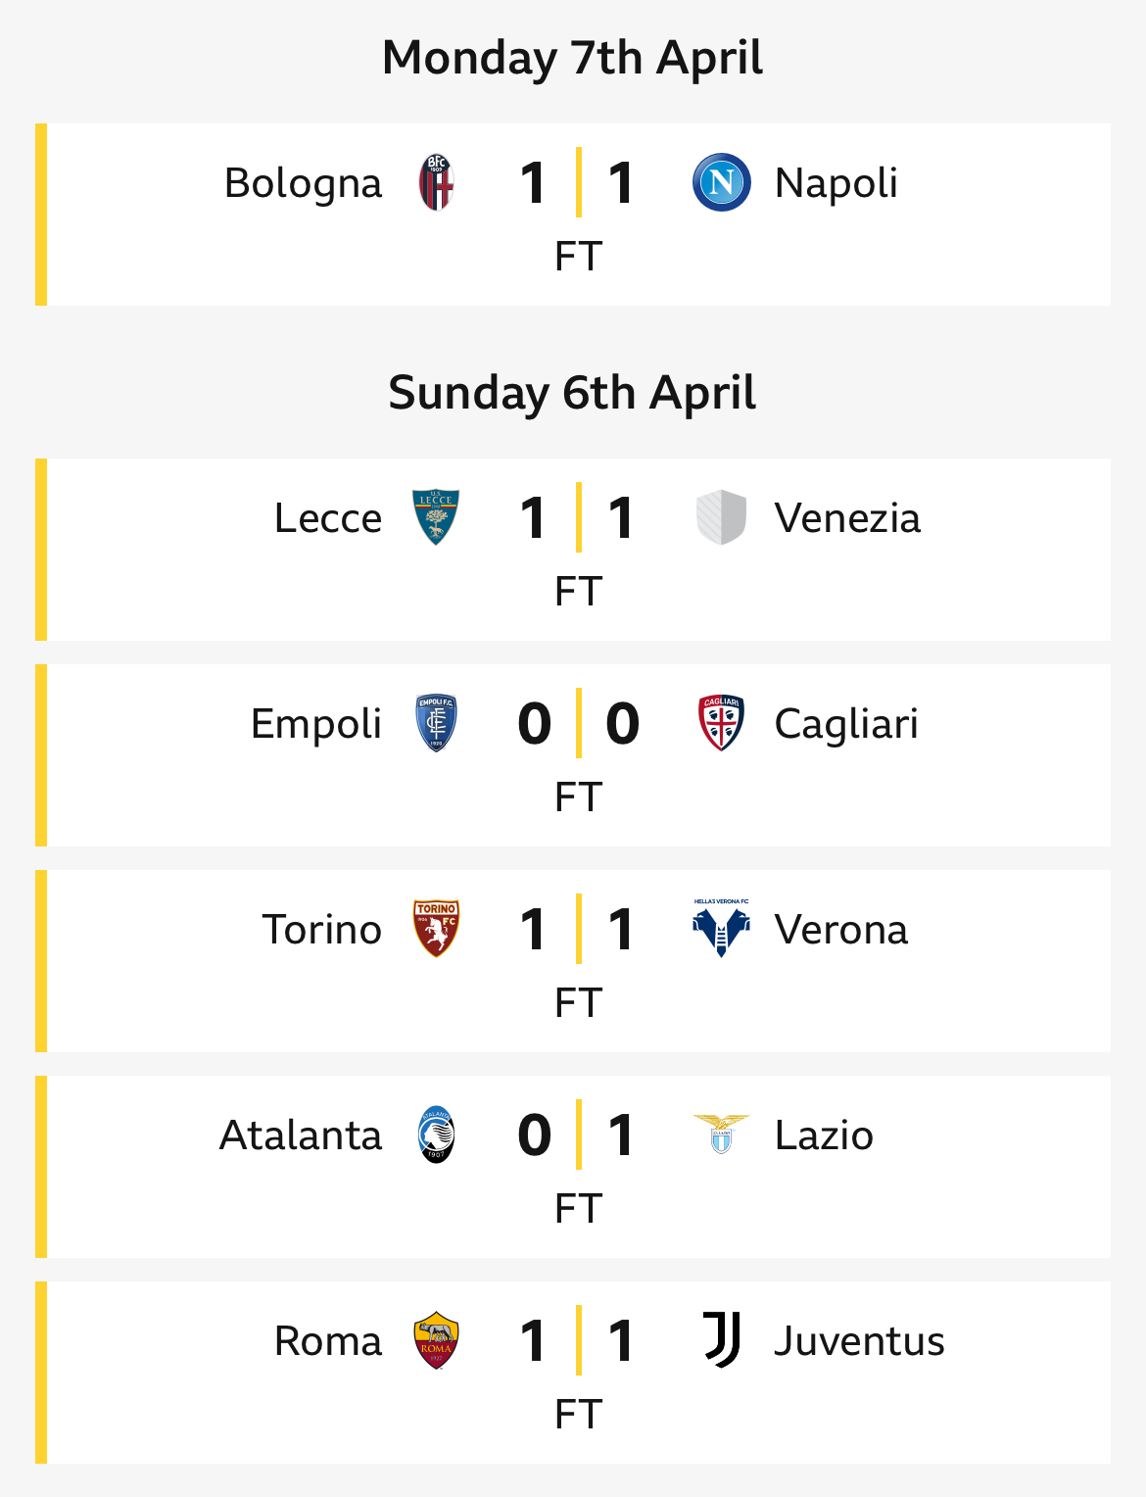Click the Juventus logo
This screenshot has height=1497, width=1146.
point(722,1340)
